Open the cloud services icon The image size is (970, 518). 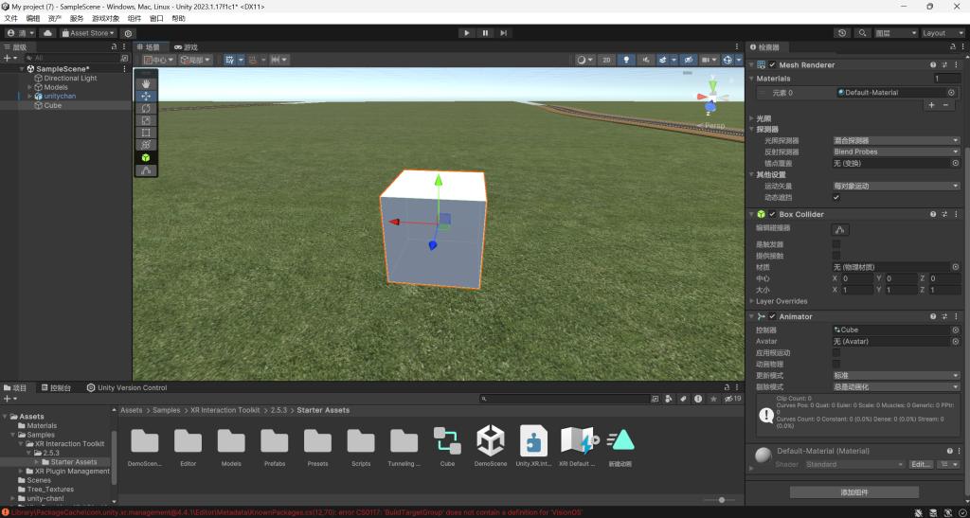pos(48,33)
